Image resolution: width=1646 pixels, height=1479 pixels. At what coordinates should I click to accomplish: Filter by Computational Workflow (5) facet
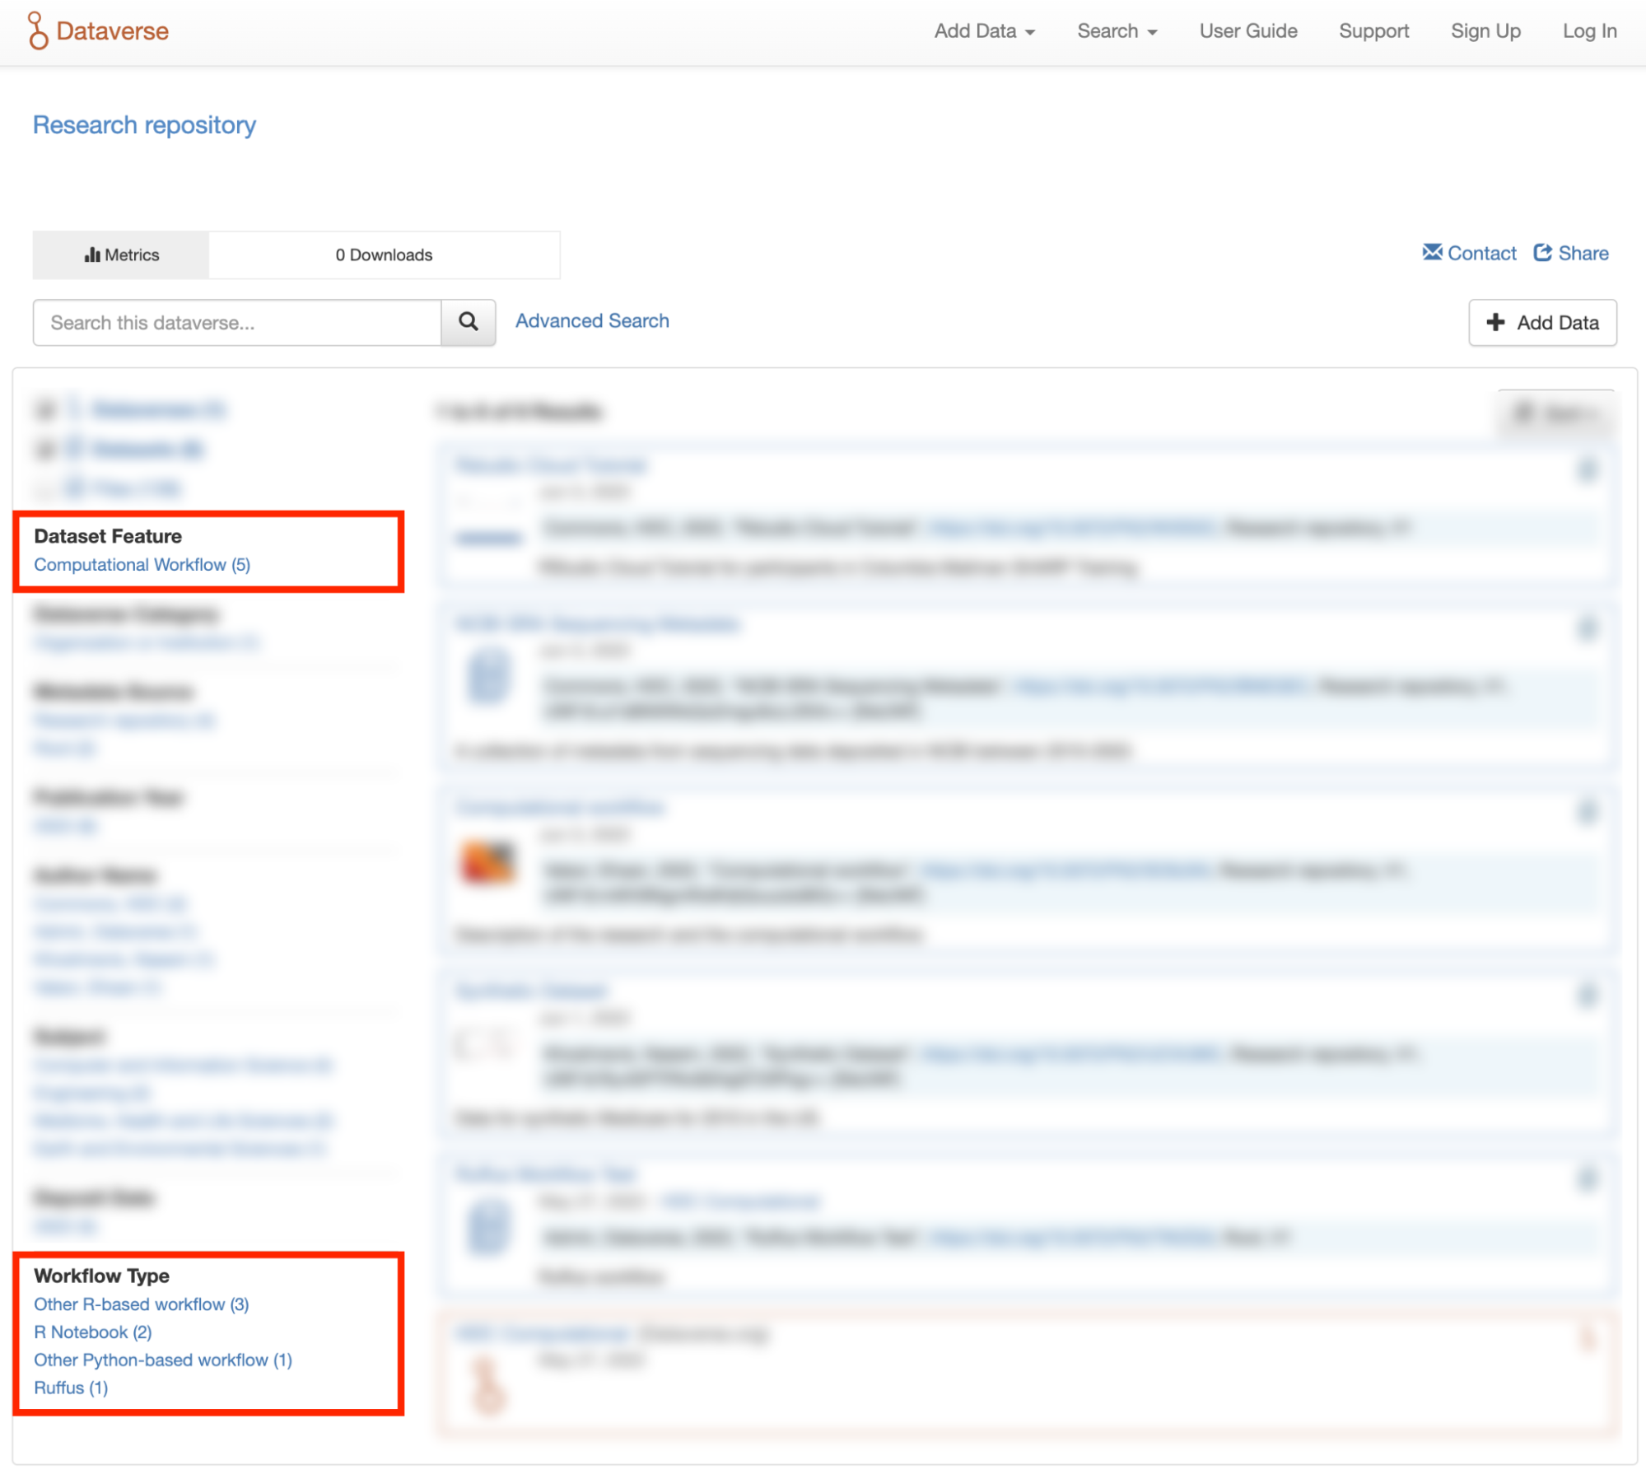pos(142,565)
